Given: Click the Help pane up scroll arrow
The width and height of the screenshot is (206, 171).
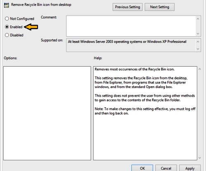Looking at the screenshot, I should (x=200, y=69).
